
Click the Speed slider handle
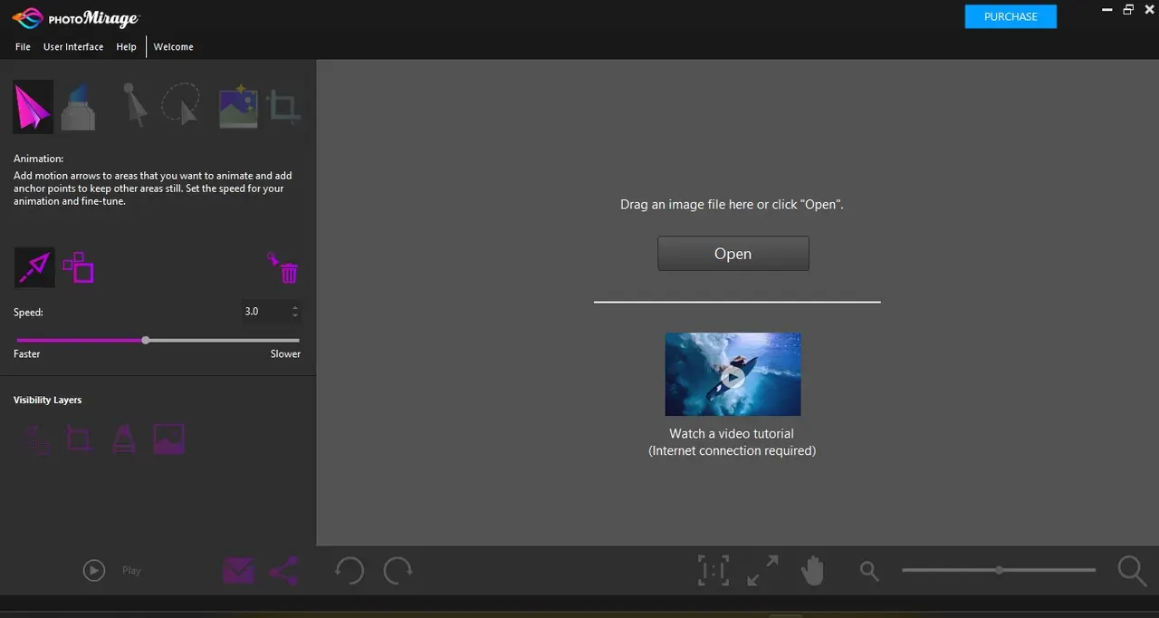coord(146,340)
